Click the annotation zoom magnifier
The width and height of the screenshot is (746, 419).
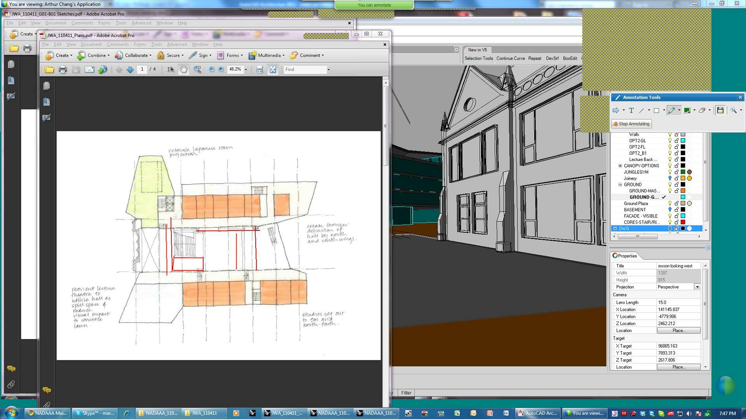point(734,111)
